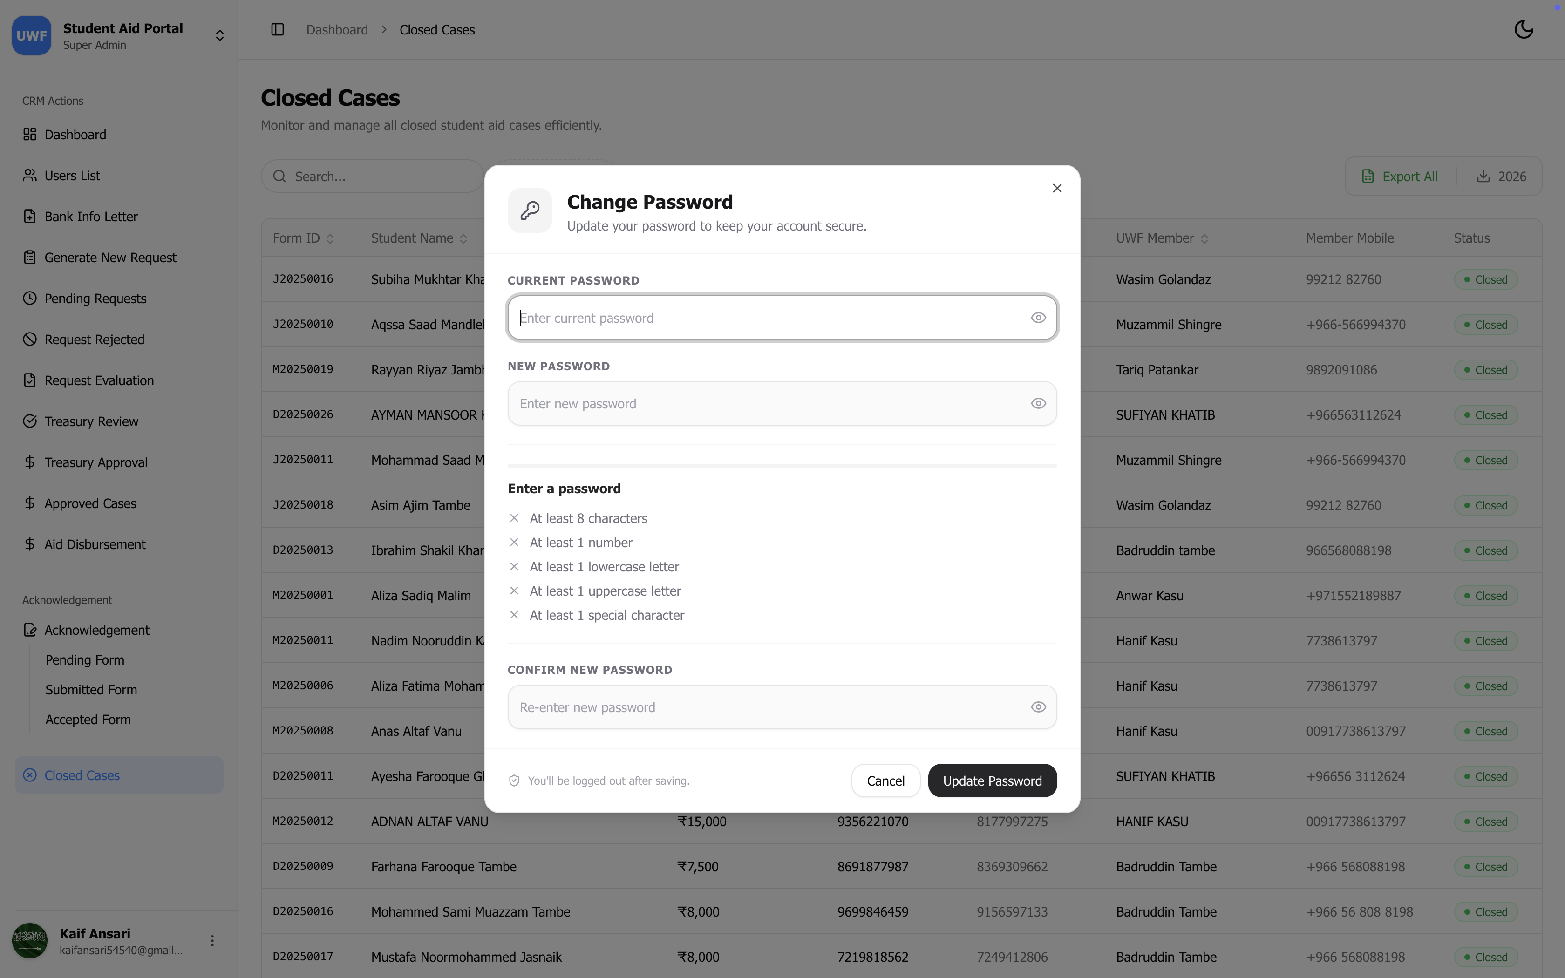1565x978 pixels.
Task: Toggle dark mode moon icon
Action: [x=1524, y=30]
